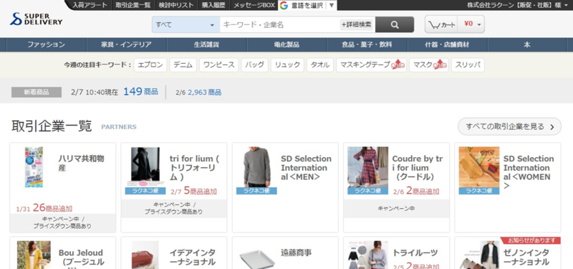
Task: Click the 1/31 26商品追加 text
Action: click(44, 208)
